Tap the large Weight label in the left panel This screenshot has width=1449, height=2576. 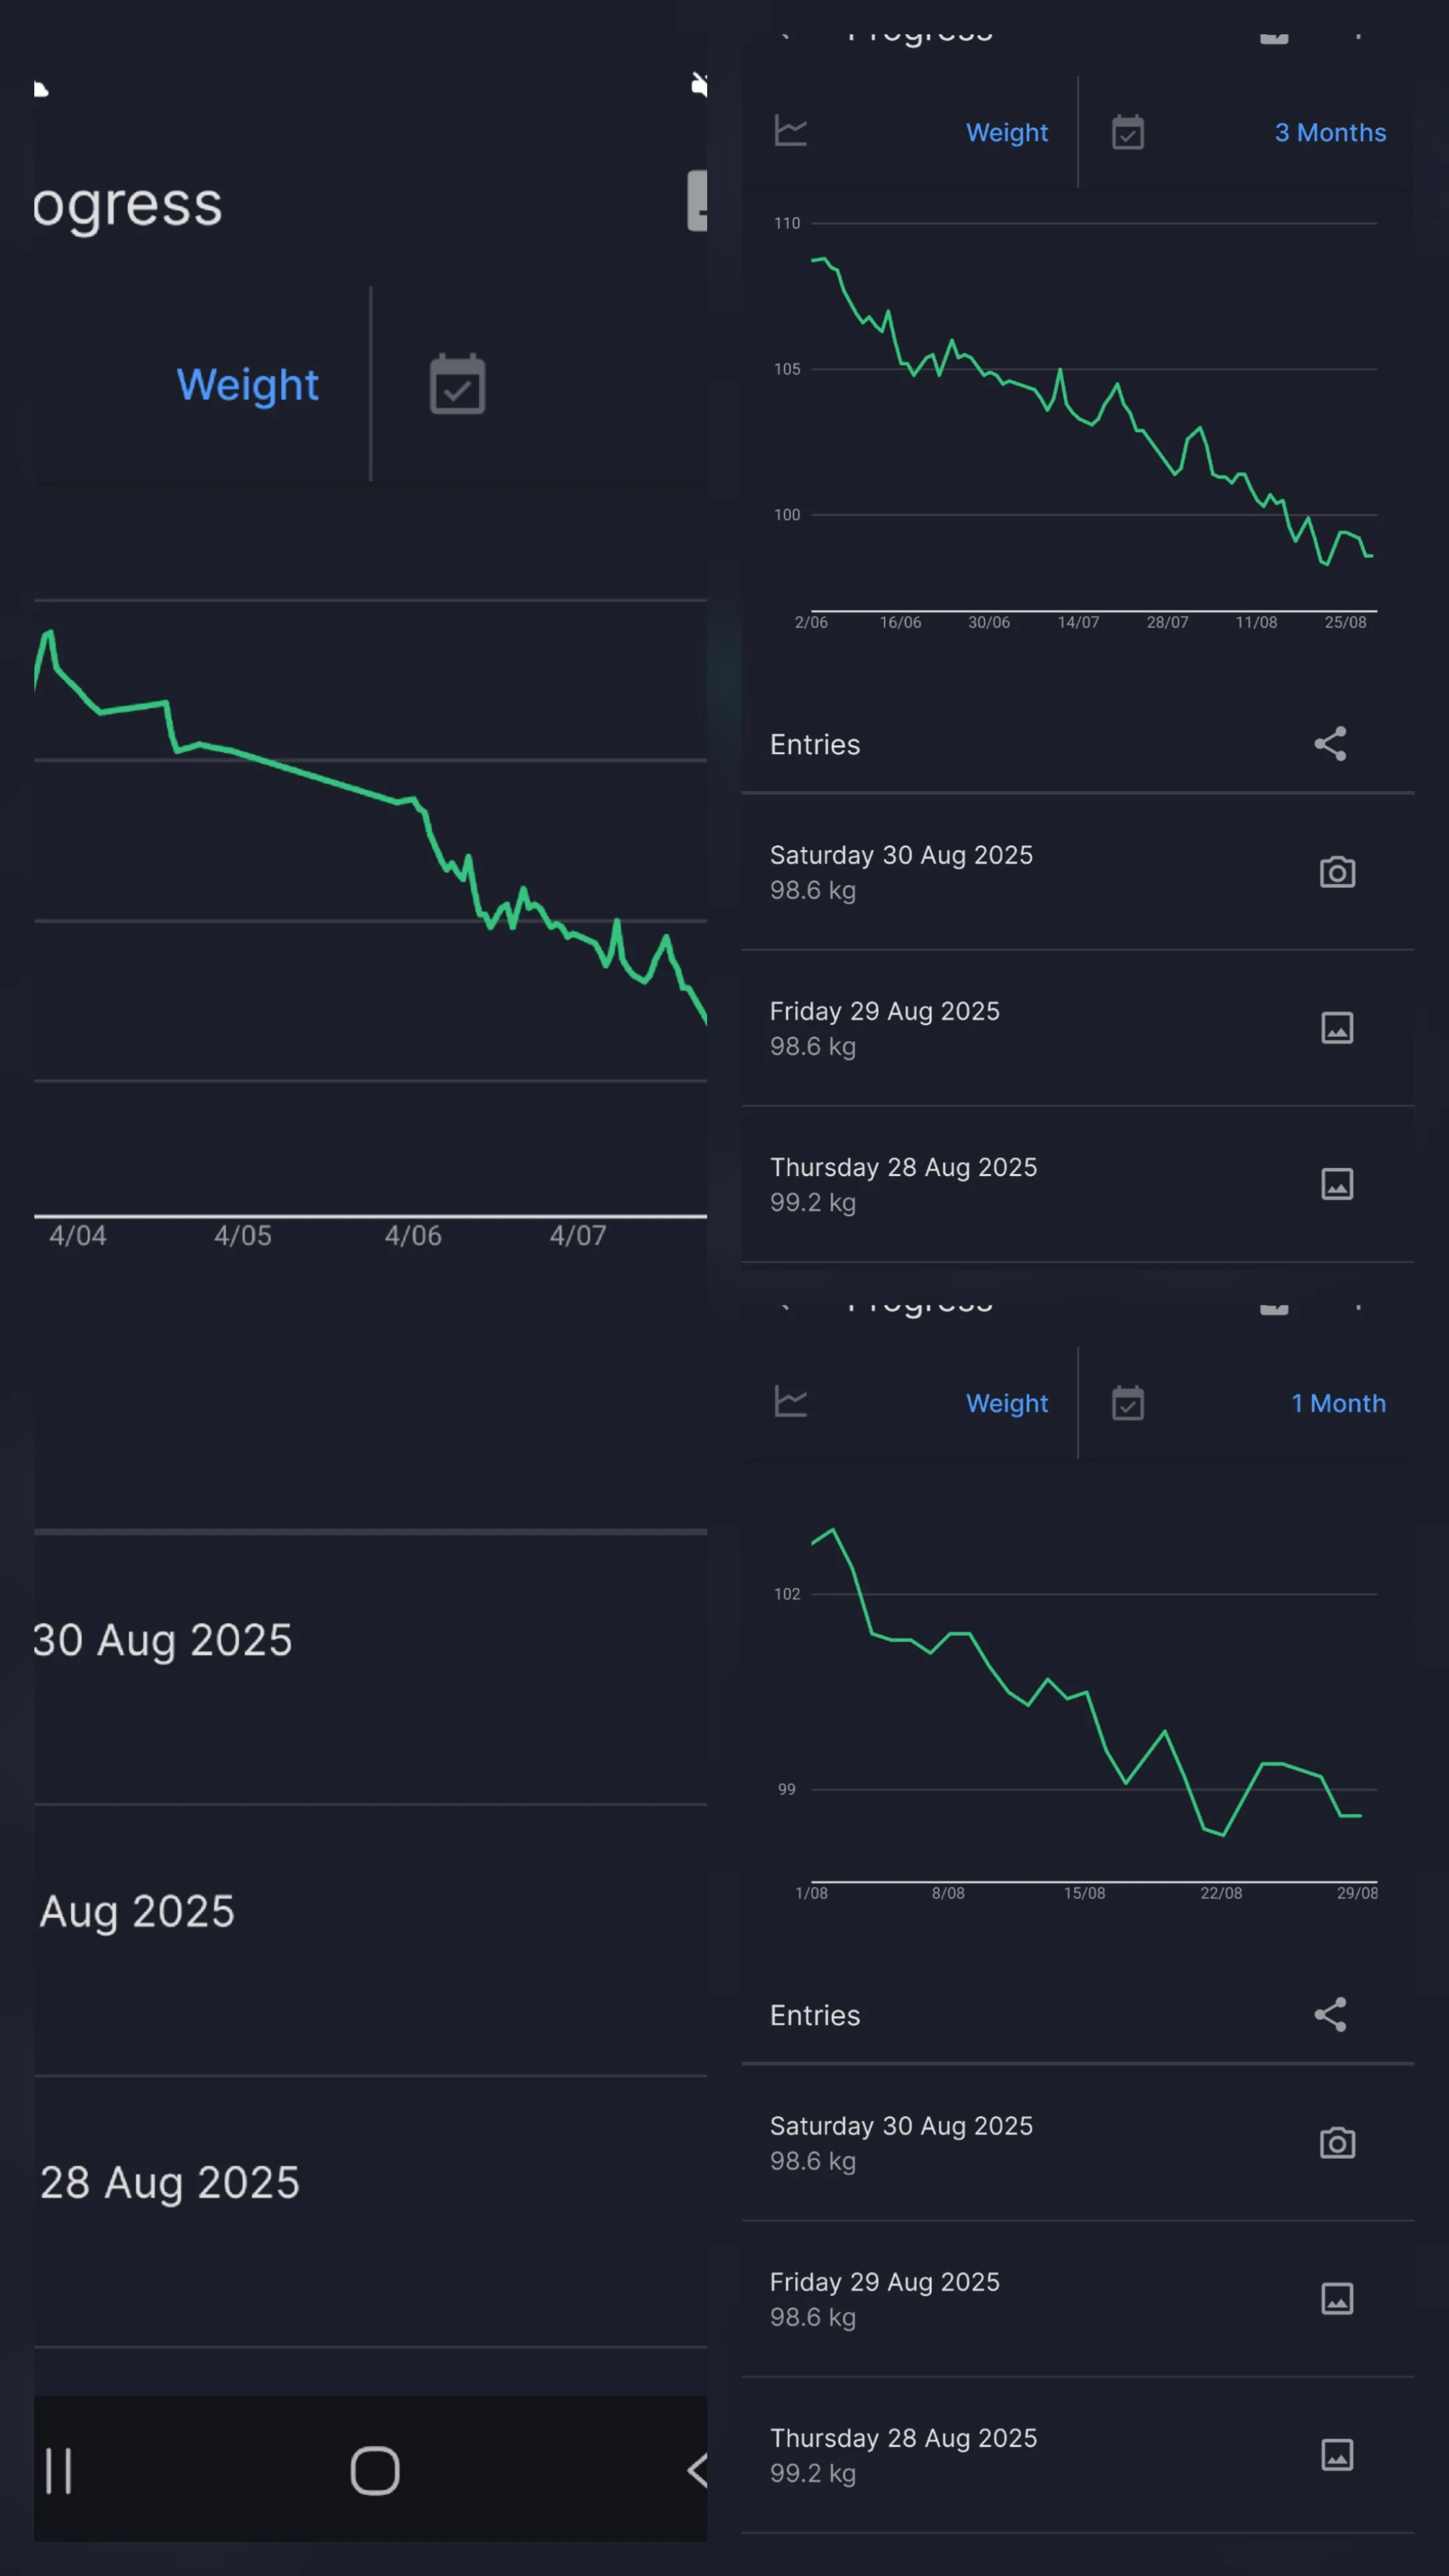click(247, 385)
